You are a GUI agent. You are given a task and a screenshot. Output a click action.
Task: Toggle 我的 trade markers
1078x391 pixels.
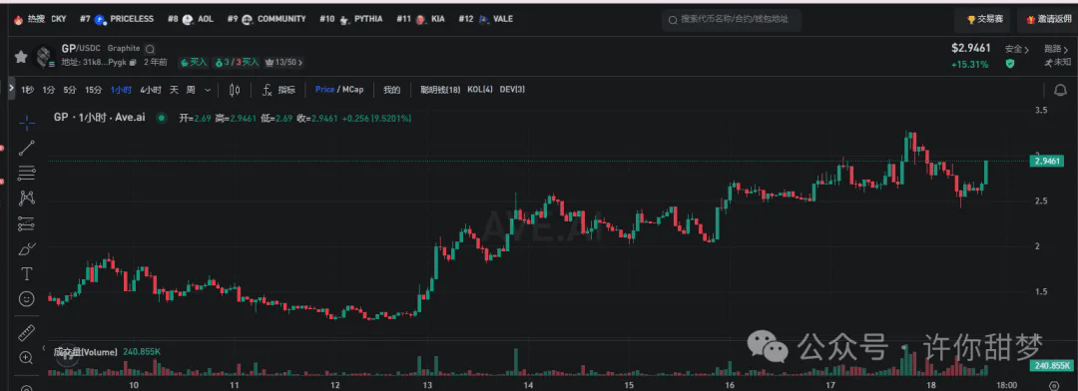click(392, 90)
